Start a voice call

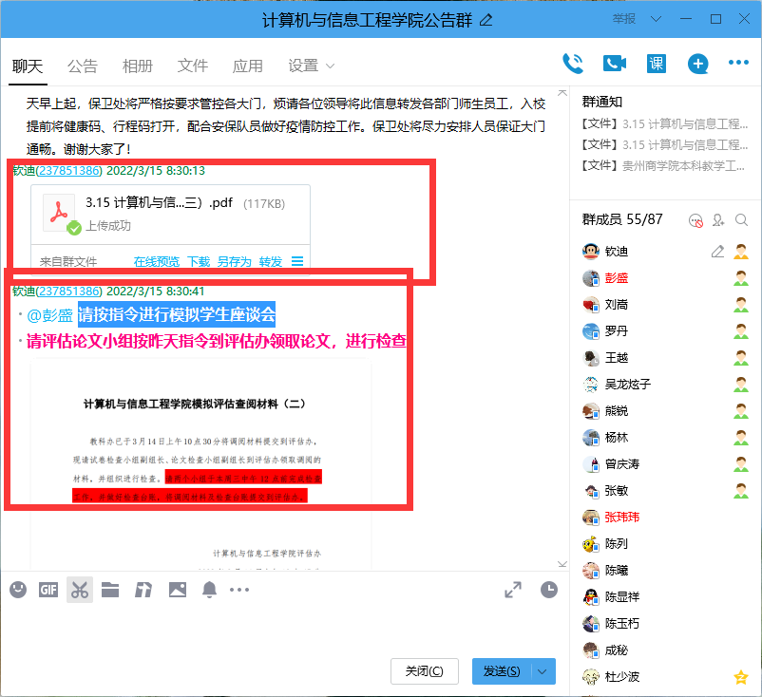pos(573,63)
